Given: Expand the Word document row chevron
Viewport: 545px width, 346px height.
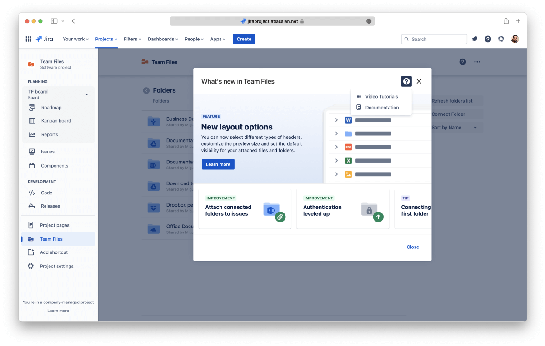Looking at the screenshot, I should (x=336, y=120).
